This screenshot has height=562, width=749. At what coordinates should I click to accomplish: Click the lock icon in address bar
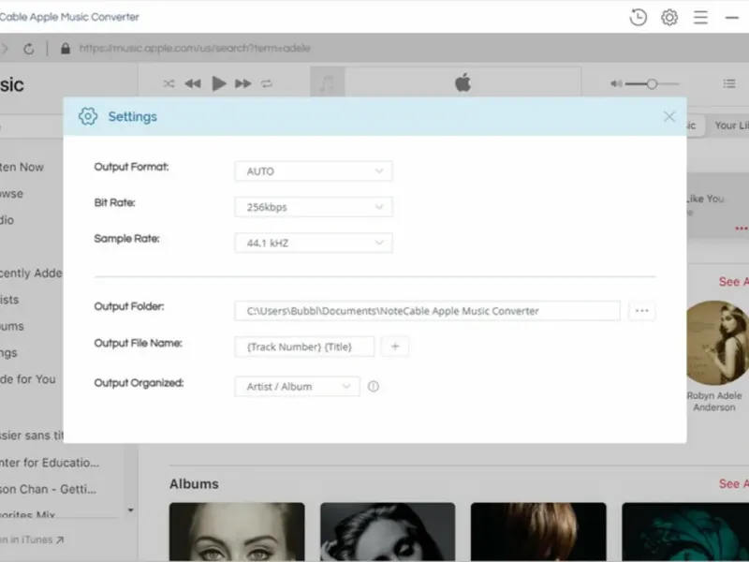click(x=66, y=49)
